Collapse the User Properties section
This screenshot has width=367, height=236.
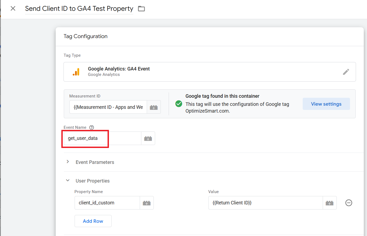coord(68,181)
